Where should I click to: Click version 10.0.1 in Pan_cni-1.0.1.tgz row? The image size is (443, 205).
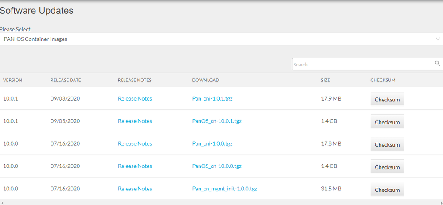(11, 98)
